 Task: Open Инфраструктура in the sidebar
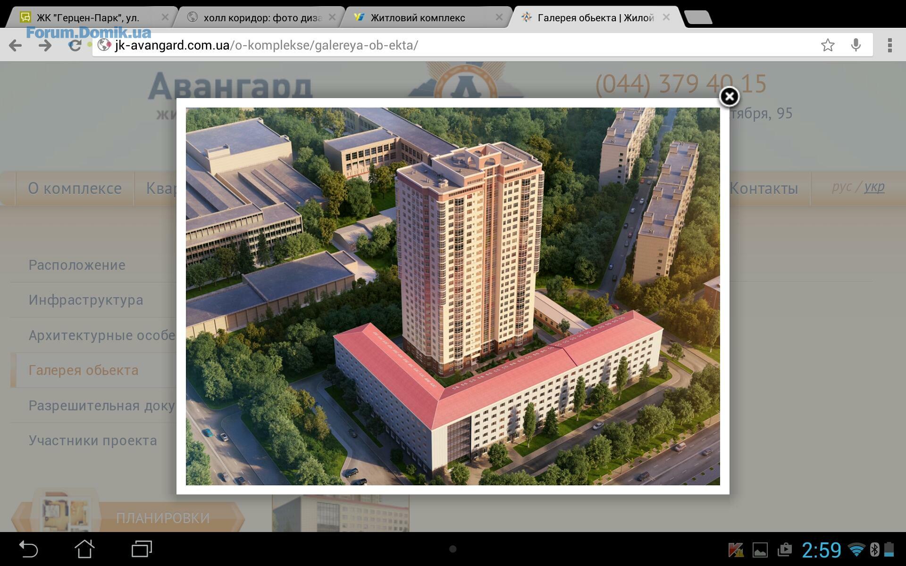click(x=85, y=300)
